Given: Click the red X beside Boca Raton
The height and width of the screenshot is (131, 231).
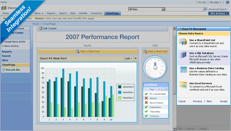Looking at the screenshot, I should pyautogui.click(x=146, y=103).
